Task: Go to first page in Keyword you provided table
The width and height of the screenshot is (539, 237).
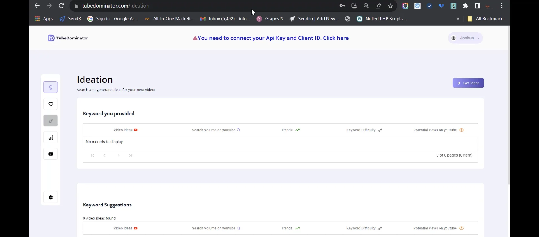Action: pyautogui.click(x=93, y=155)
